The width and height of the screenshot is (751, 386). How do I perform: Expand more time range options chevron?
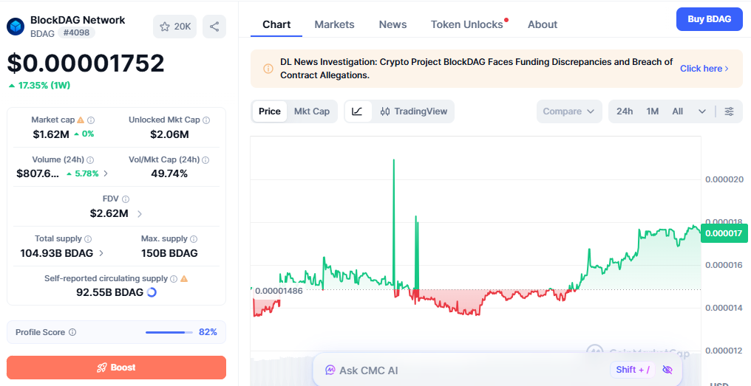point(702,111)
